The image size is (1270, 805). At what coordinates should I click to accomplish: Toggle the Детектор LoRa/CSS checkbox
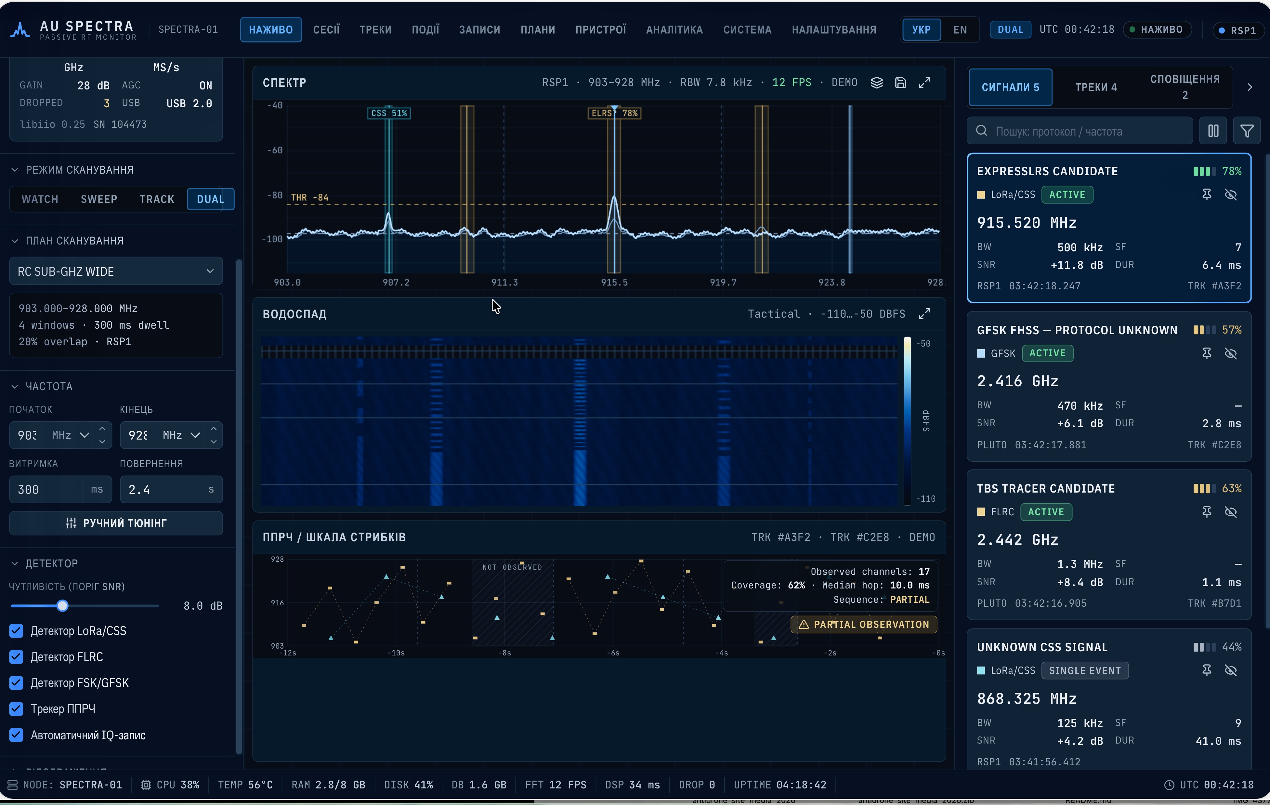[x=16, y=631]
